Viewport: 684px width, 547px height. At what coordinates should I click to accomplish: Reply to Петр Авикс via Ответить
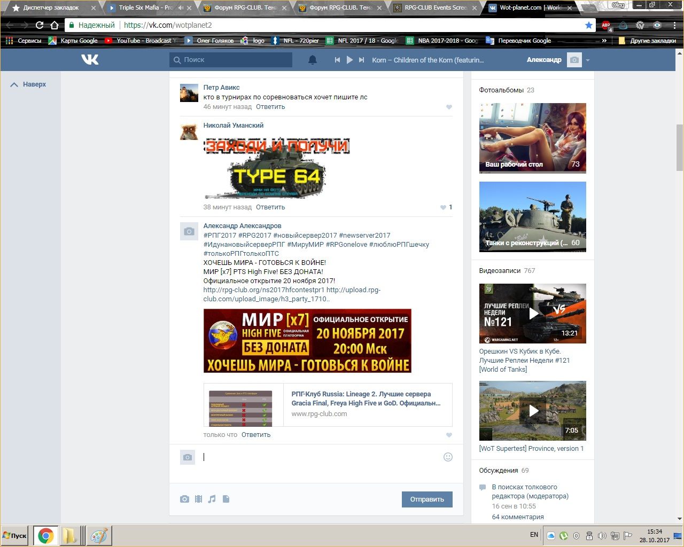pos(270,107)
